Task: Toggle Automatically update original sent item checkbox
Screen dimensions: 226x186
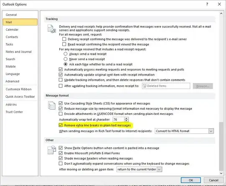Action: pyautogui.click(x=61, y=74)
